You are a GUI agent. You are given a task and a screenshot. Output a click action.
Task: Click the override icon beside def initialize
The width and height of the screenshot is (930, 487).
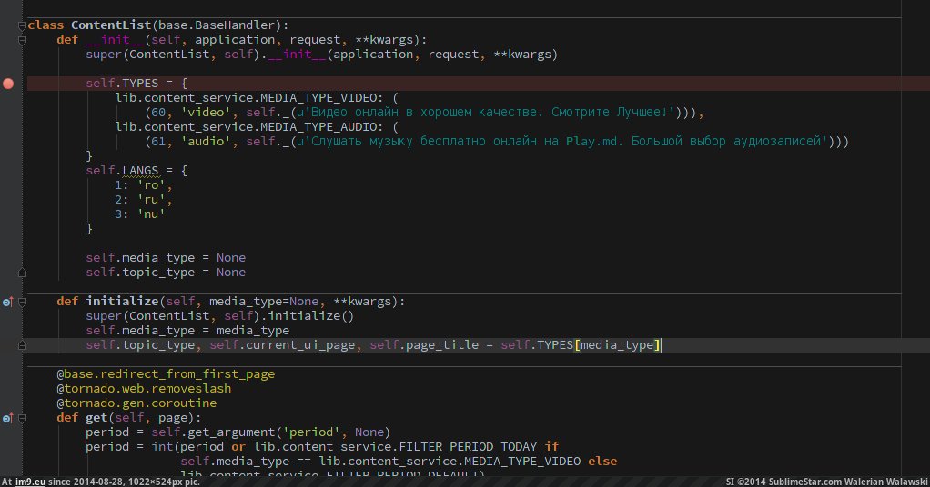(x=6, y=302)
